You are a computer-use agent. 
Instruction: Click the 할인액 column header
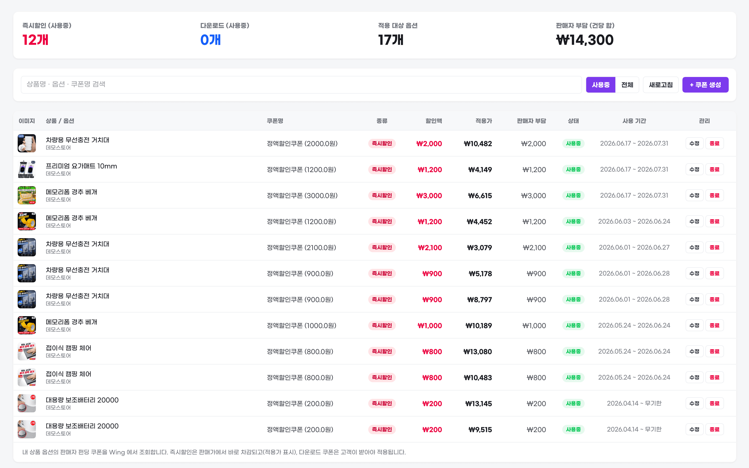tap(433, 121)
